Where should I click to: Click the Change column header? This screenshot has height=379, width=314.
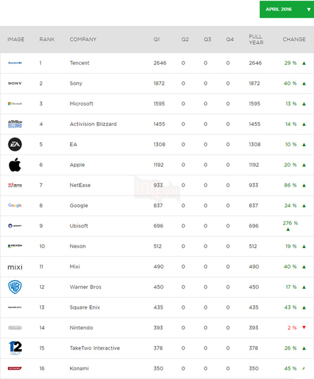(295, 39)
